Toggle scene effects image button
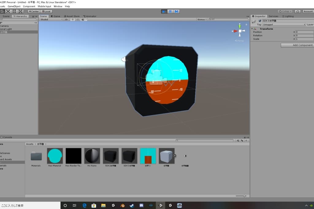 click(83, 19)
